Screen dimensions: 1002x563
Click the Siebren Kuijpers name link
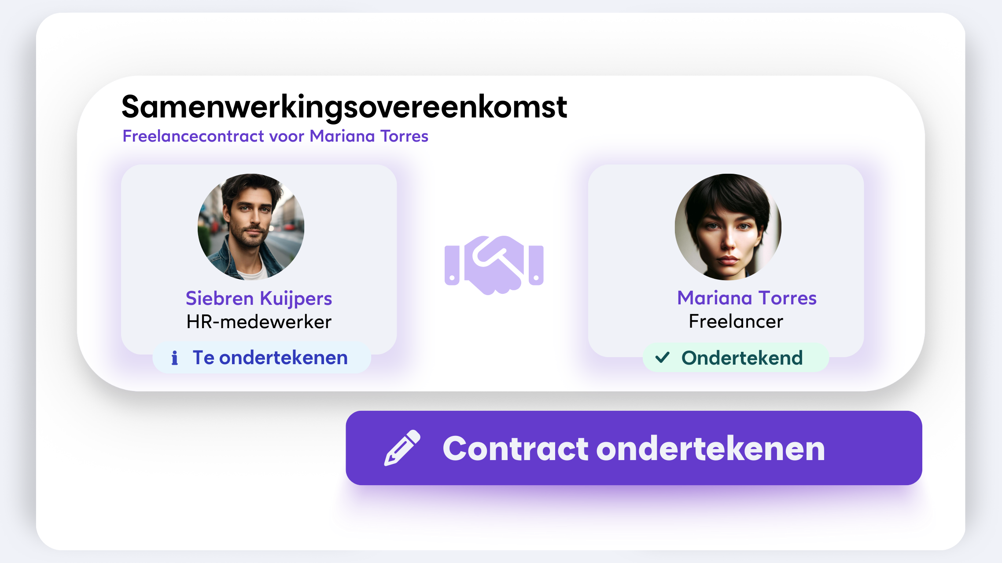click(259, 298)
